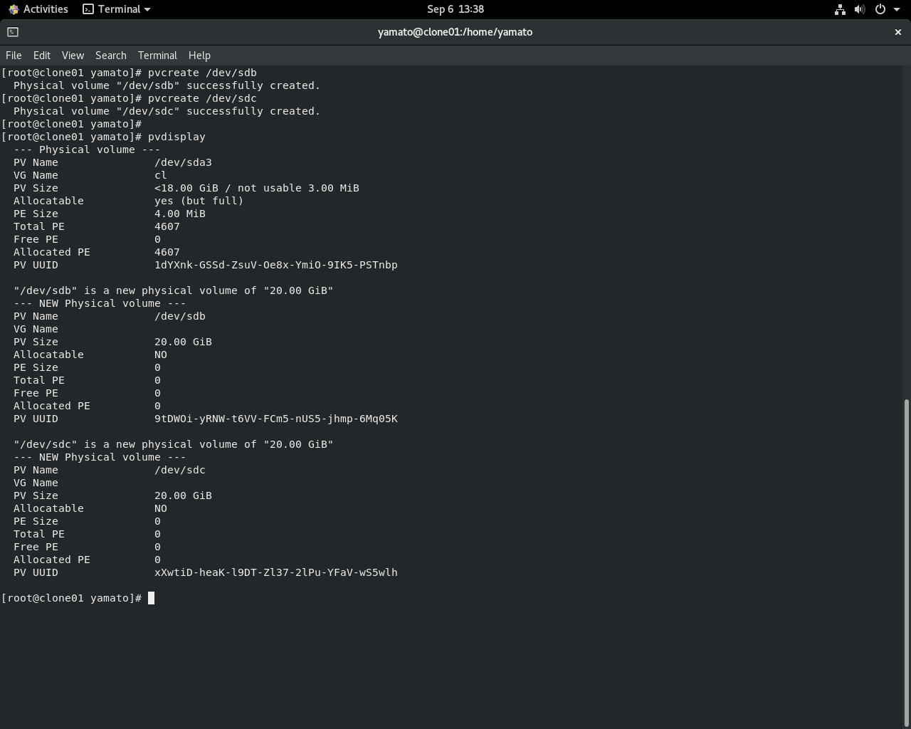Open the Terminal menu in menu bar
911x729 pixels.
click(x=157, y=56)
